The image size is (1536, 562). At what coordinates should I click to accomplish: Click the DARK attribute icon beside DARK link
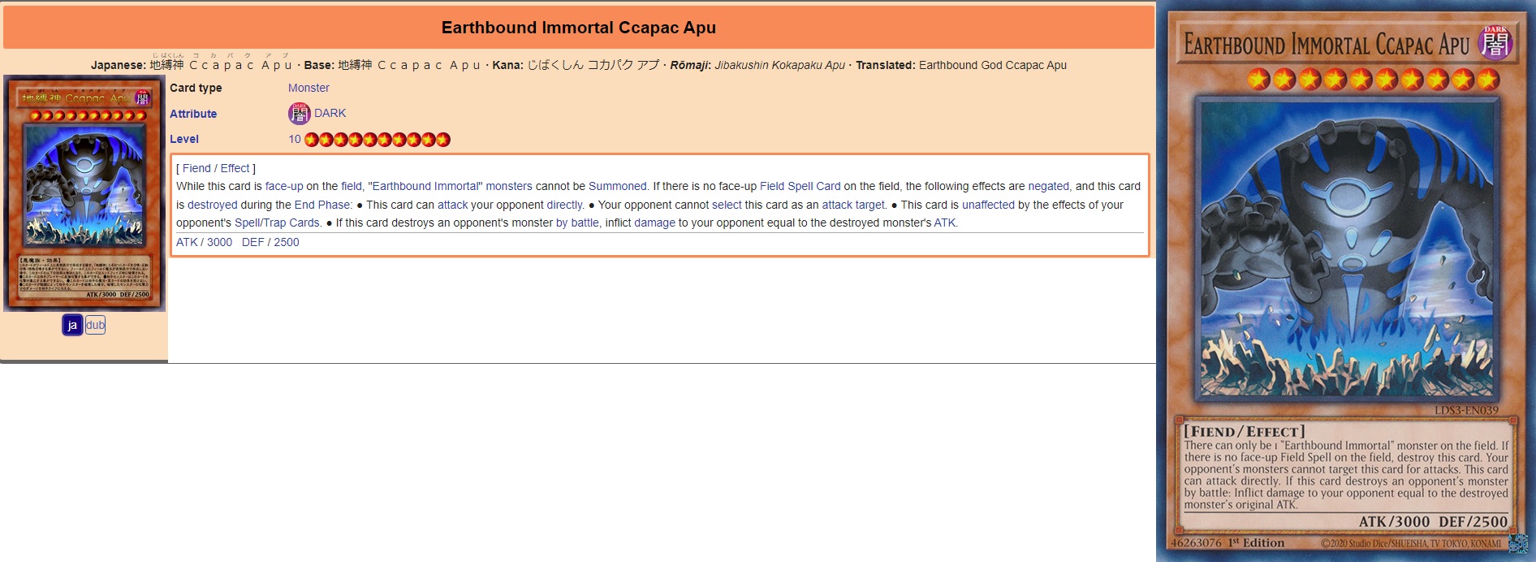(x=300, y=114)
